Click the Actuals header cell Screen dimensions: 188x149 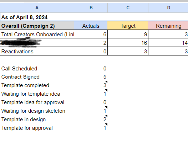coord(91,26)
